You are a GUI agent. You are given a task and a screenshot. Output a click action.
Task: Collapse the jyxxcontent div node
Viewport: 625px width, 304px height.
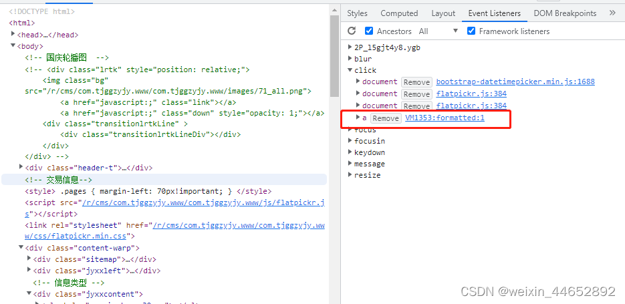click(x=29, y=293)
